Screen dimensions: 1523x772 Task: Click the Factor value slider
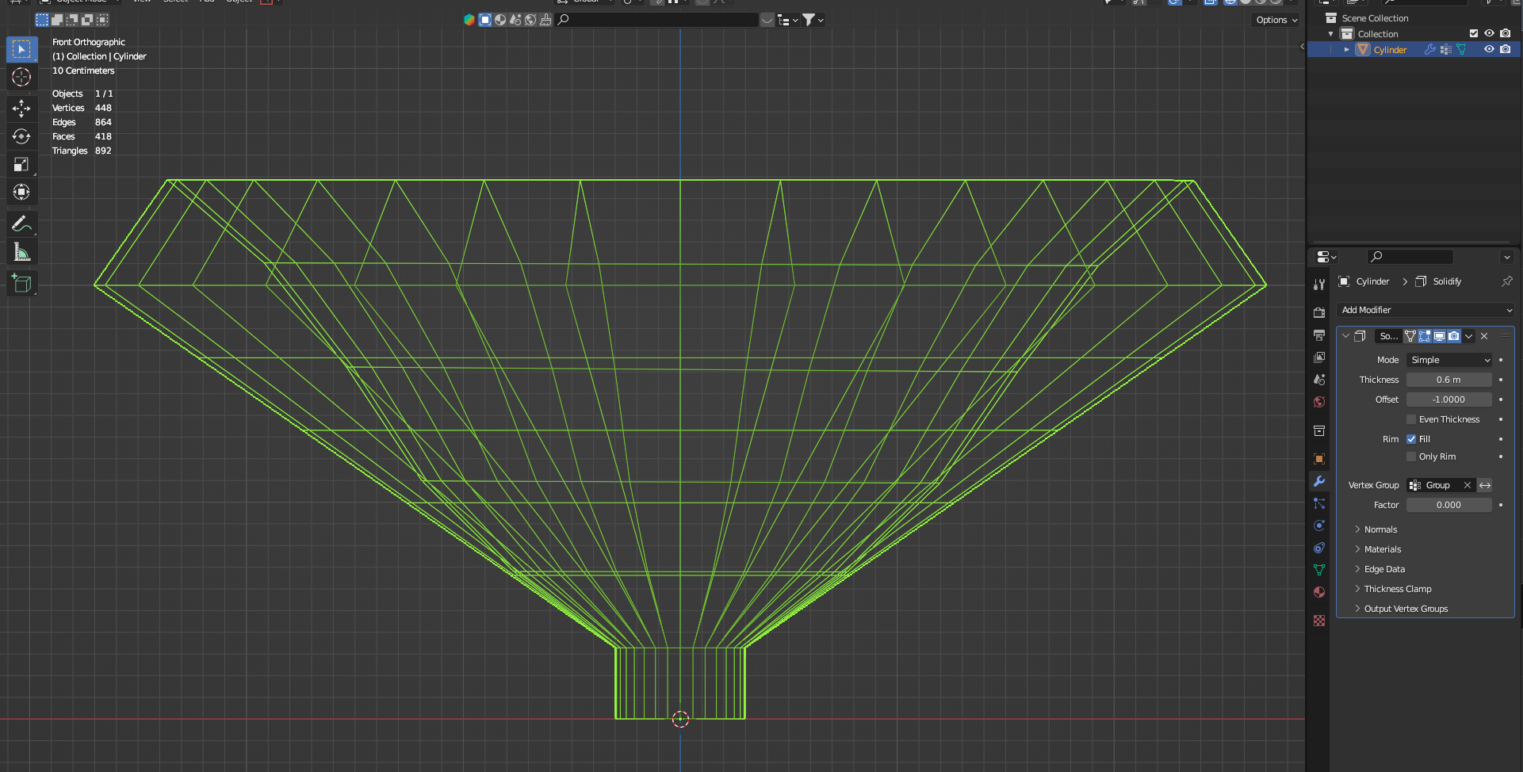[x=1448, y=505]
